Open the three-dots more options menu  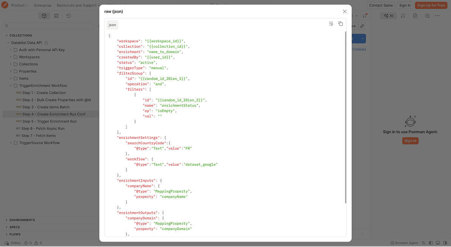click(x=437, y=16)
